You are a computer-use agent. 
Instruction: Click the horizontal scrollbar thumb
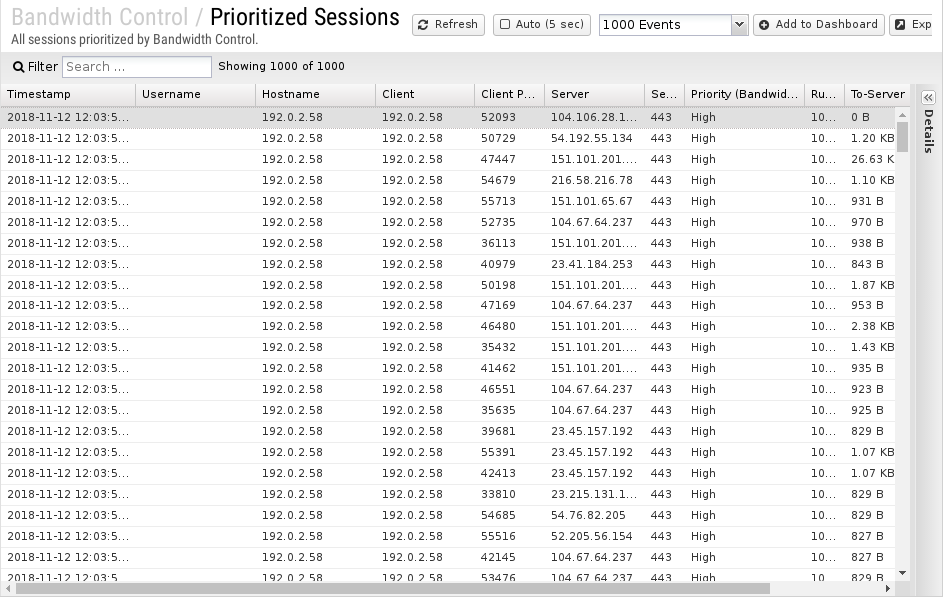coord(393,589)
